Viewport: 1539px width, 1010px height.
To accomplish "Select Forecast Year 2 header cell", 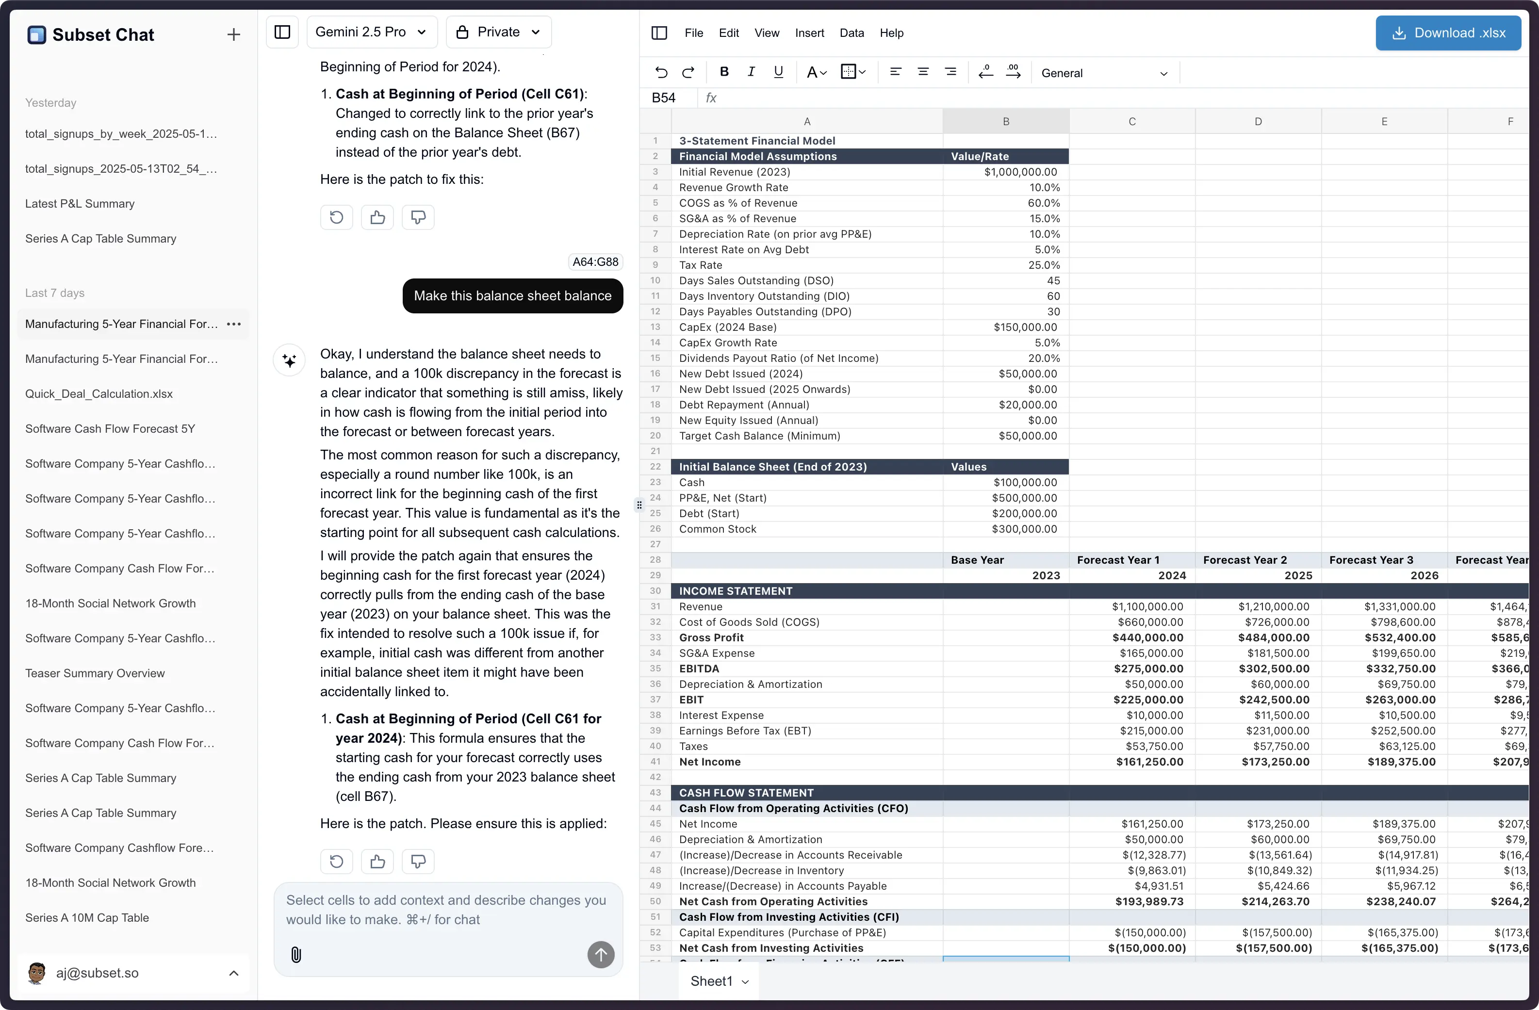I will click(1258, 560).
